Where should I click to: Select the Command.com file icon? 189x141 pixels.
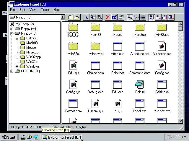(x=140, y=65)
